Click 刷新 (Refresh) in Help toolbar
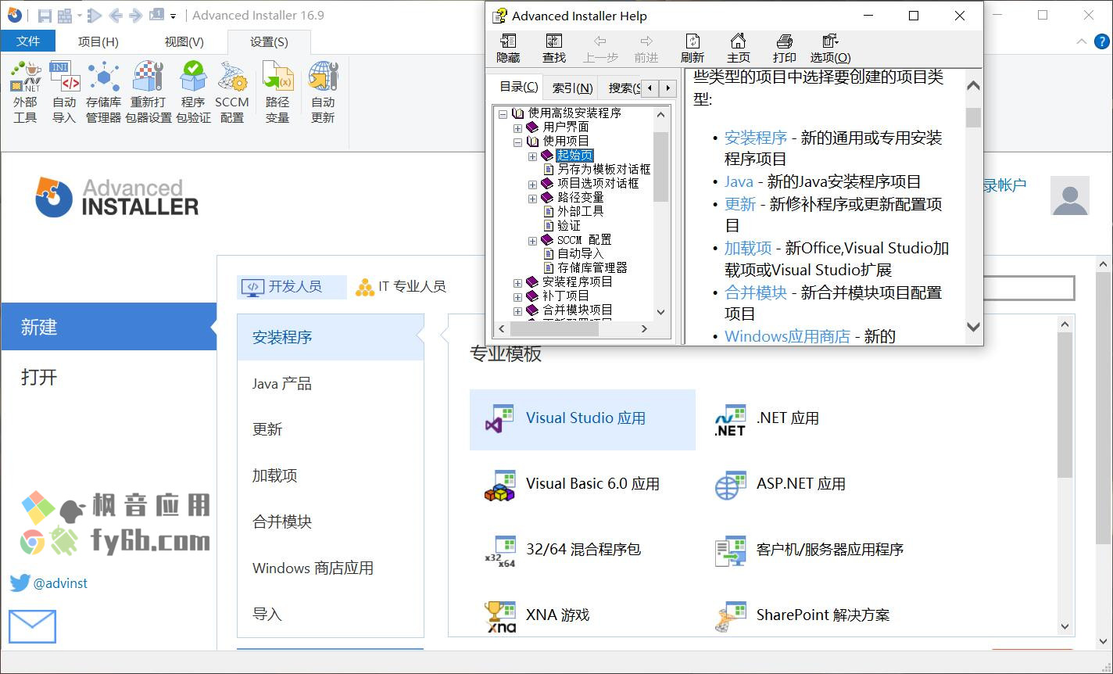Screen dimensions: 1113x674 click(692, 48)
